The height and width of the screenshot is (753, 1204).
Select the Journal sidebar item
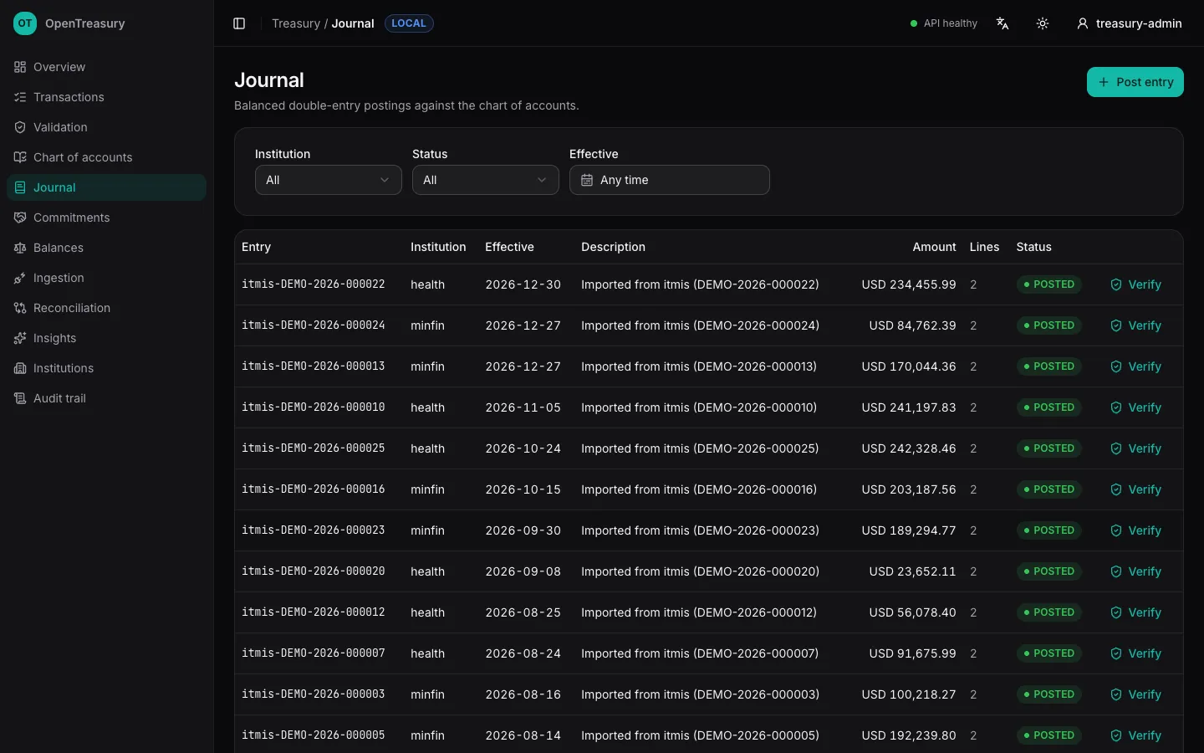pos(106,187)
